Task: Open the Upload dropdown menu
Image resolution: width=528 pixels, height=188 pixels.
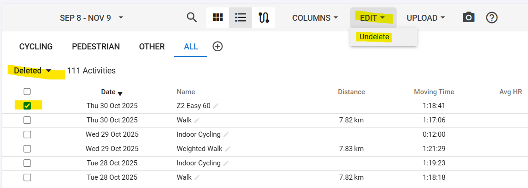Action: point(426,18)
